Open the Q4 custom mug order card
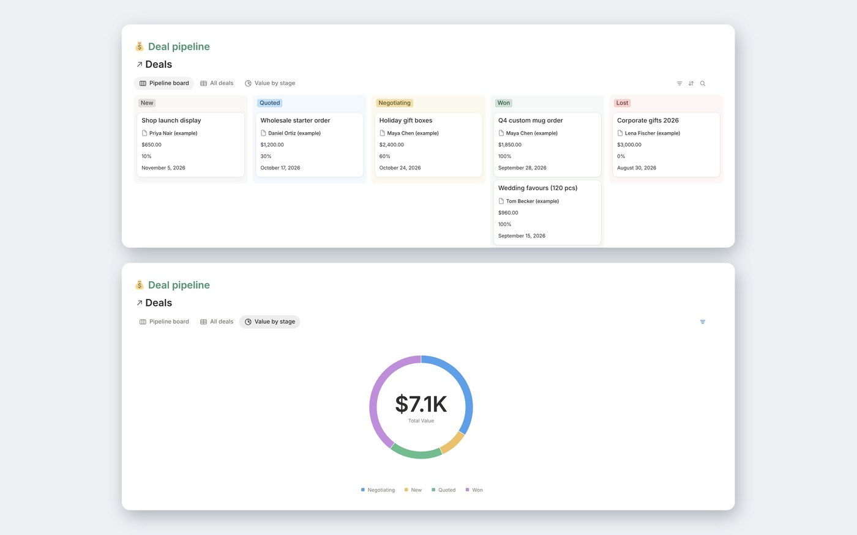 (547, 144)
